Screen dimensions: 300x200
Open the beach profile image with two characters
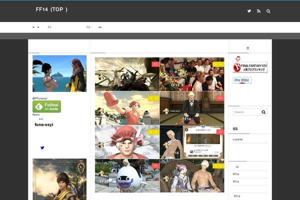pos(59,73)
